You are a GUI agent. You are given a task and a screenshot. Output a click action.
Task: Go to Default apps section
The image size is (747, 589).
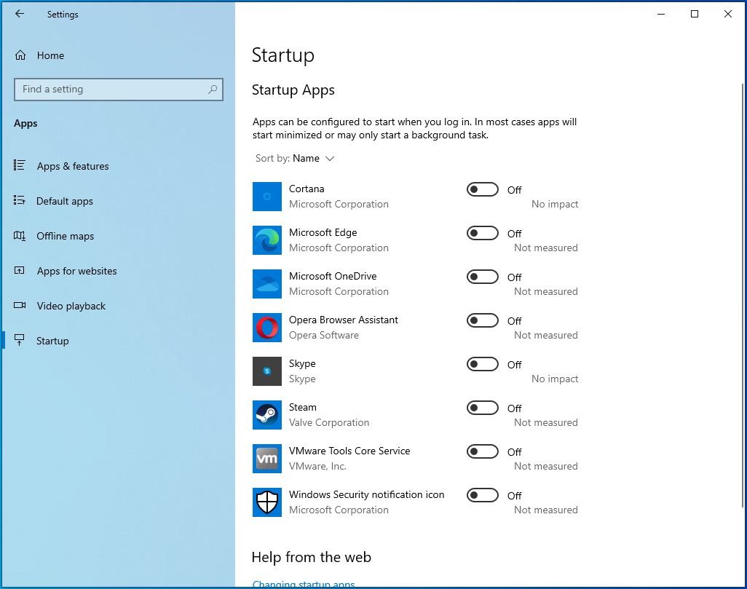click(64, 202)
